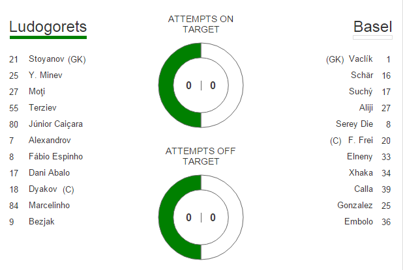The height and width of the screenshot is (270, 403).
Task: Select Fábio Espinho from the lineup
Action: 55,157
